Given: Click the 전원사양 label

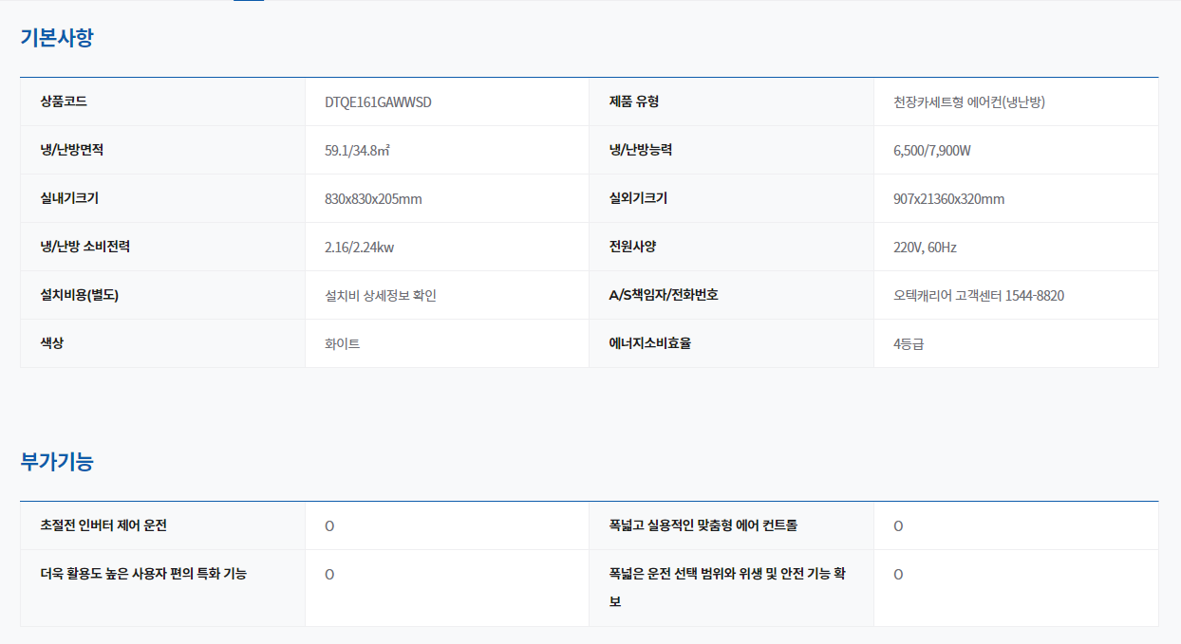Looking at the screenshot, I should tap(633, 247).
